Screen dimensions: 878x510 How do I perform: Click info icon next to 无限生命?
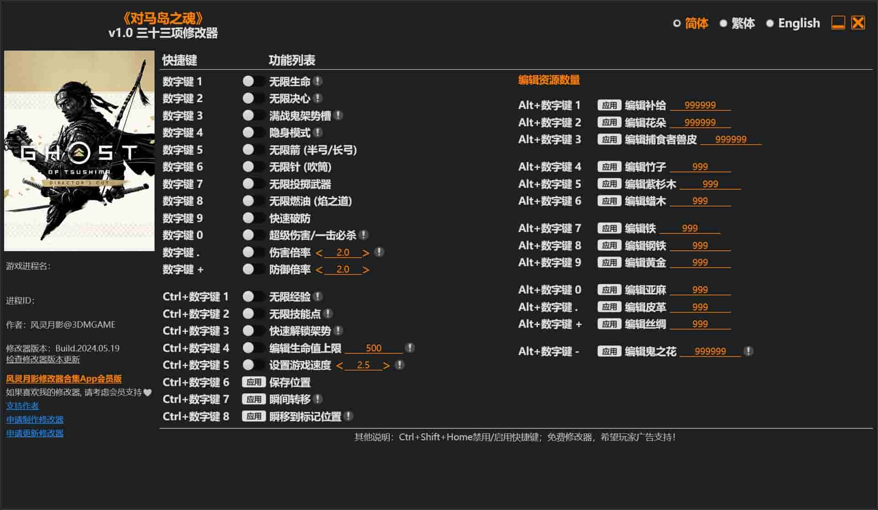(x=318, y=81)
